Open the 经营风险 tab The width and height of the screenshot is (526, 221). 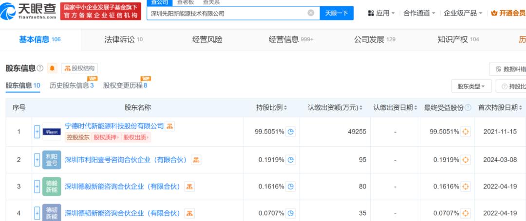(207, 39)
